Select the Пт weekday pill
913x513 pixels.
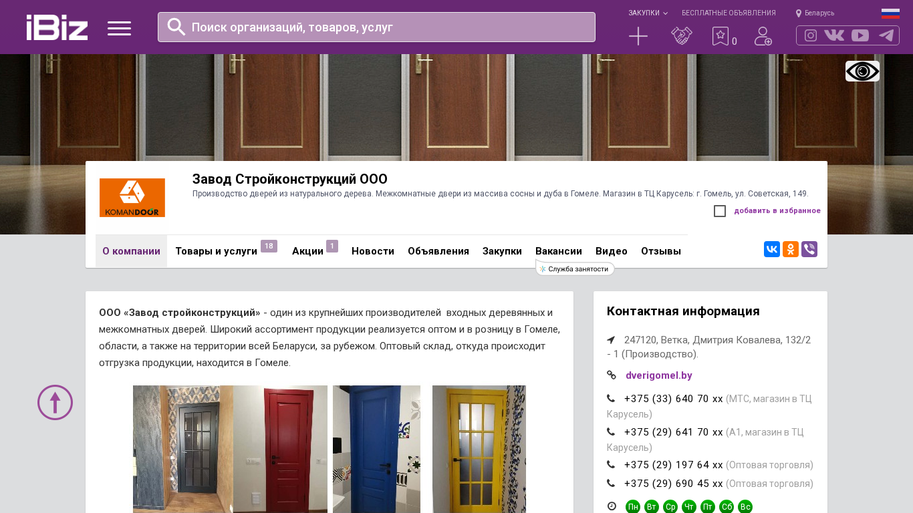[708, 507]
